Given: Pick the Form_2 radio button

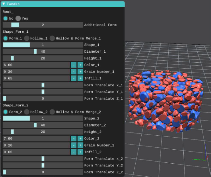Looking at the screenshot, I should click(x=5, y=112).
